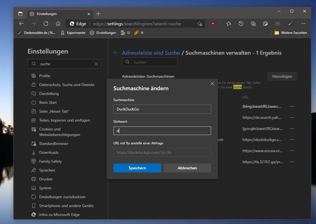Select the Einstellungen browser tab
Screen dimensions: 316x224
click(60, 14)
